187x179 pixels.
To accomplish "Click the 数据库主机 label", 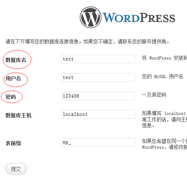I will click(x=18, y=115).
